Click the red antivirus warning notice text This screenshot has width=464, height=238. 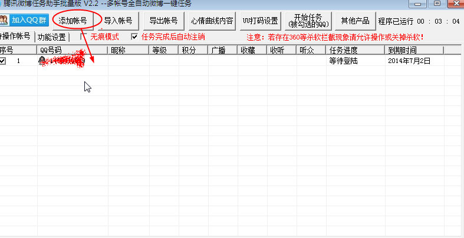(335, 37)
